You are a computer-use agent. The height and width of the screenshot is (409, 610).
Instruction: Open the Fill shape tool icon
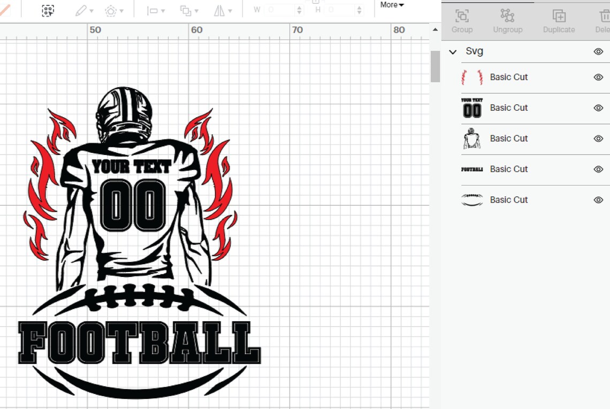click(x=111, y=10)
